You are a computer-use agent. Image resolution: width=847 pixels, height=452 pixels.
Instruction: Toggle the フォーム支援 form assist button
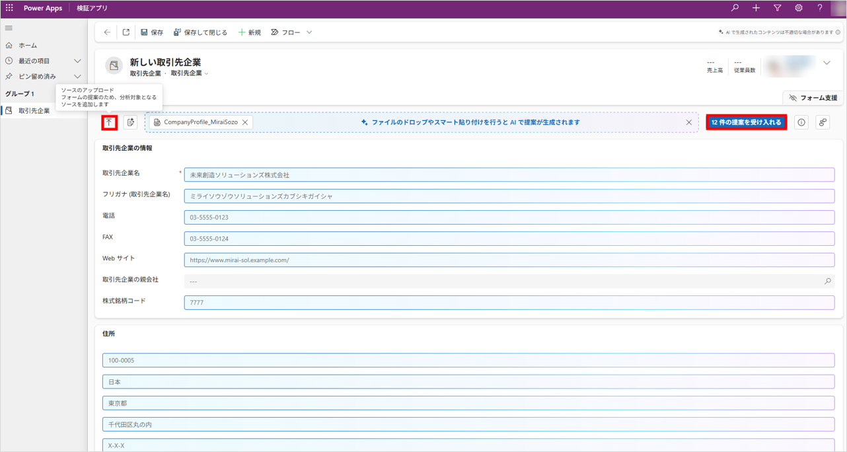point(813,98)
